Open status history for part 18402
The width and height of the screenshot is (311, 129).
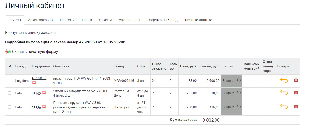click(x=239, y=93)
